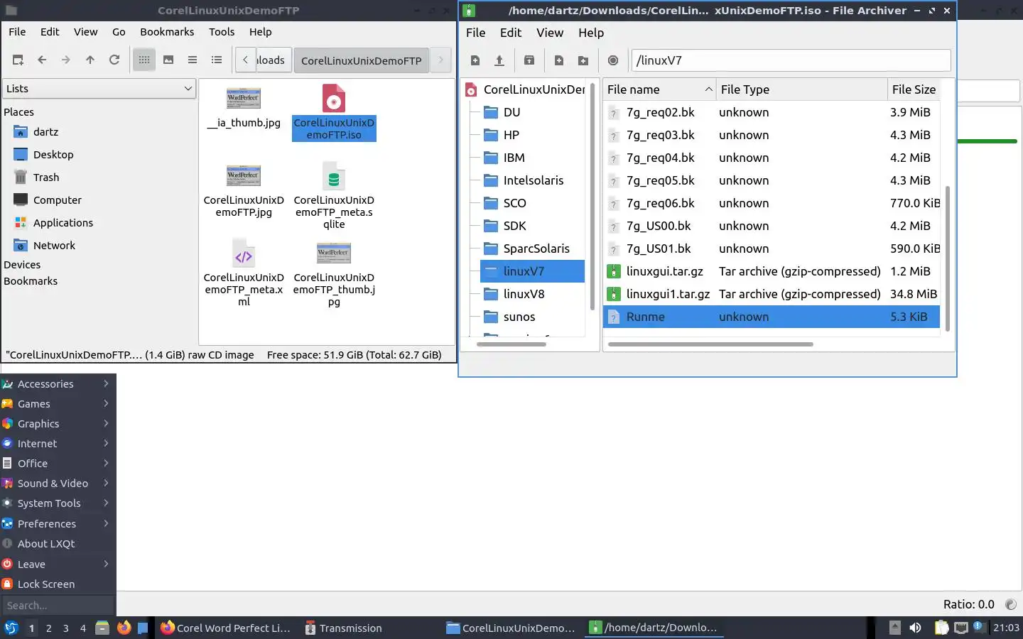Sort archive list by File Type column

[x=801, y=89]
